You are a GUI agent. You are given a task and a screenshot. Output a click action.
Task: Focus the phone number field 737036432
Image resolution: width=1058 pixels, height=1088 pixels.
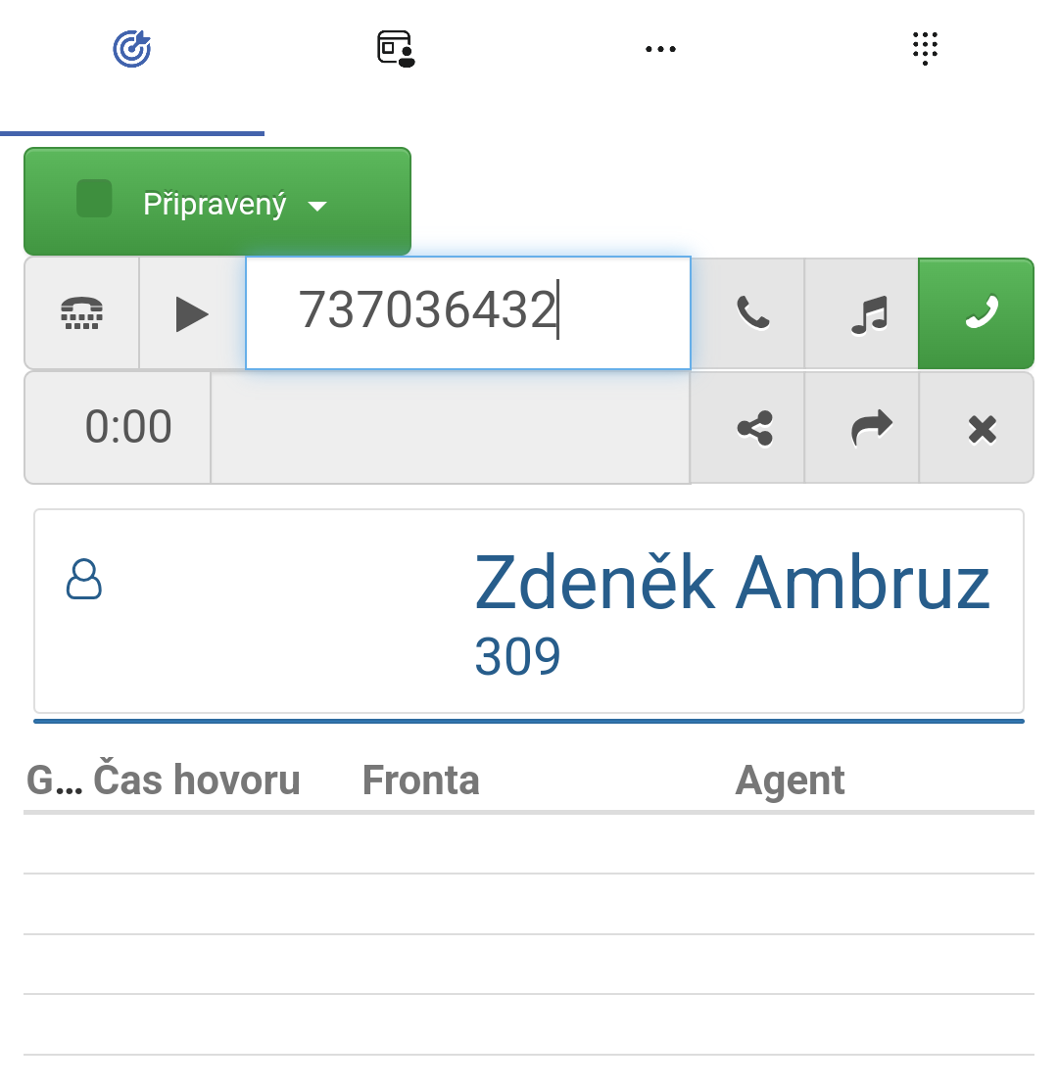[x=468, y=312]
